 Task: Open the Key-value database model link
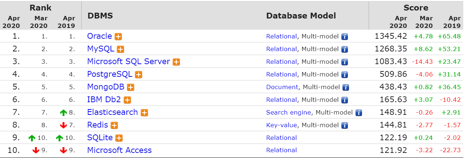282,125
